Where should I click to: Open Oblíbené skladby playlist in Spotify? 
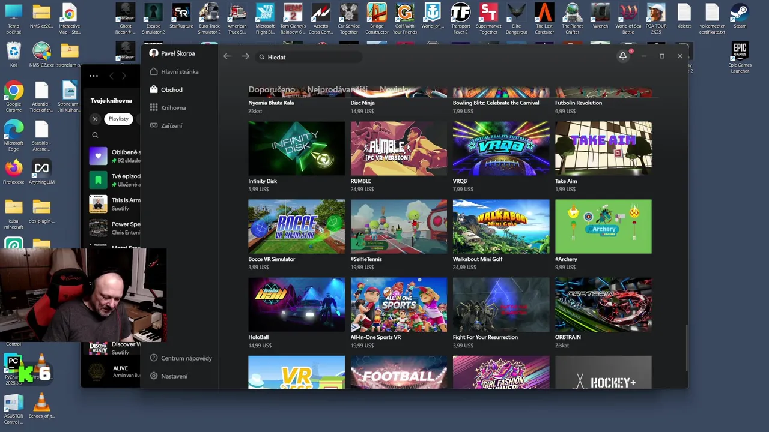point(115,156)
